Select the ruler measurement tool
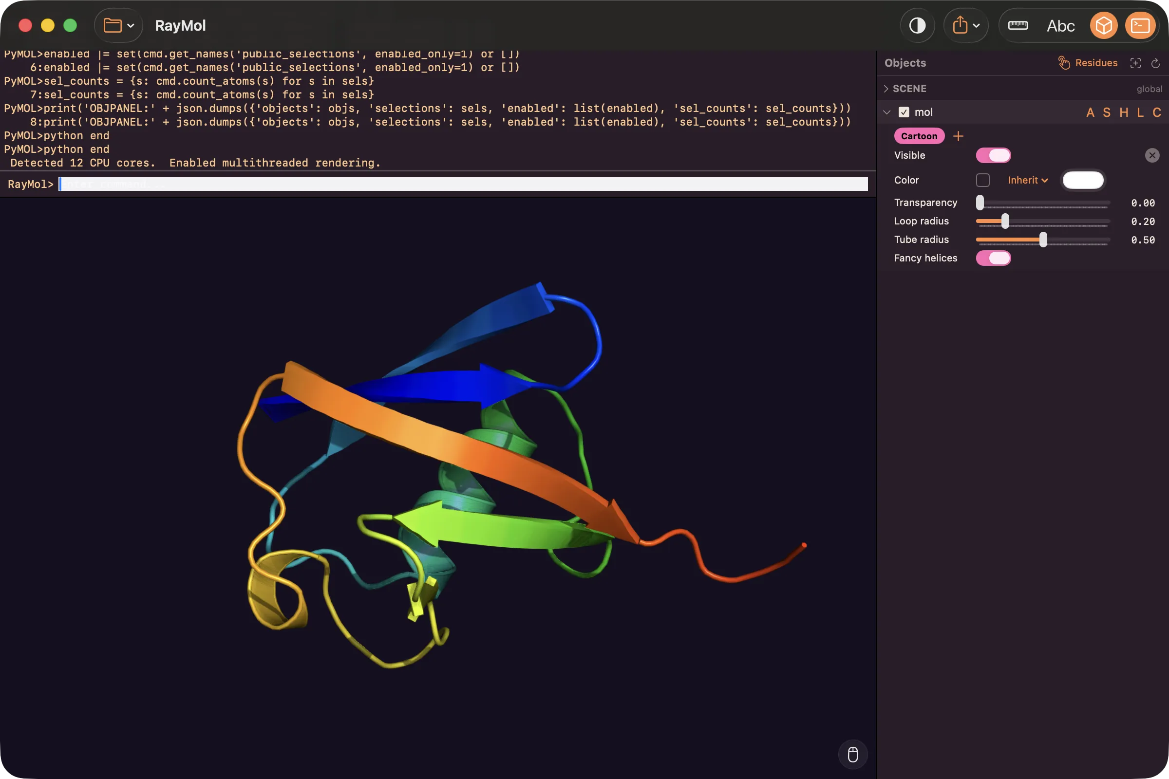This screenshot has height=779, width=1169. click(x=1018, y=25)
